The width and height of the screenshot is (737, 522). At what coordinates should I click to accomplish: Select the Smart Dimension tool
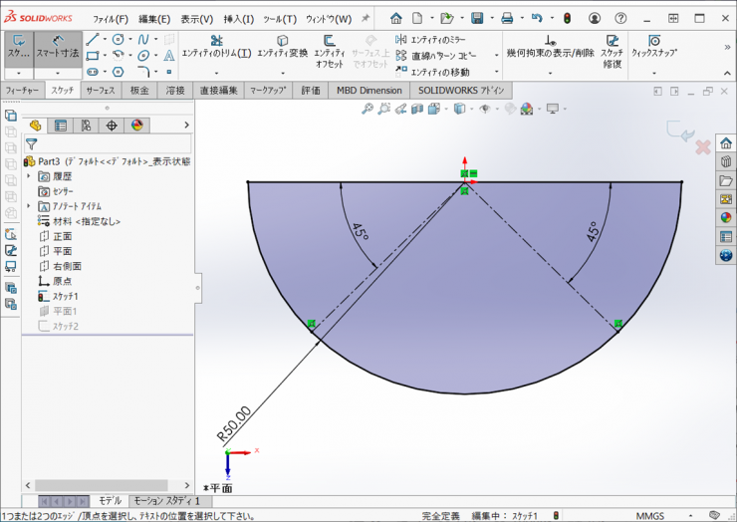(59, 47)
